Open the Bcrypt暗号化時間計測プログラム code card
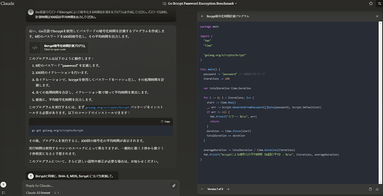383x196 pixels. tap(59, 47)
